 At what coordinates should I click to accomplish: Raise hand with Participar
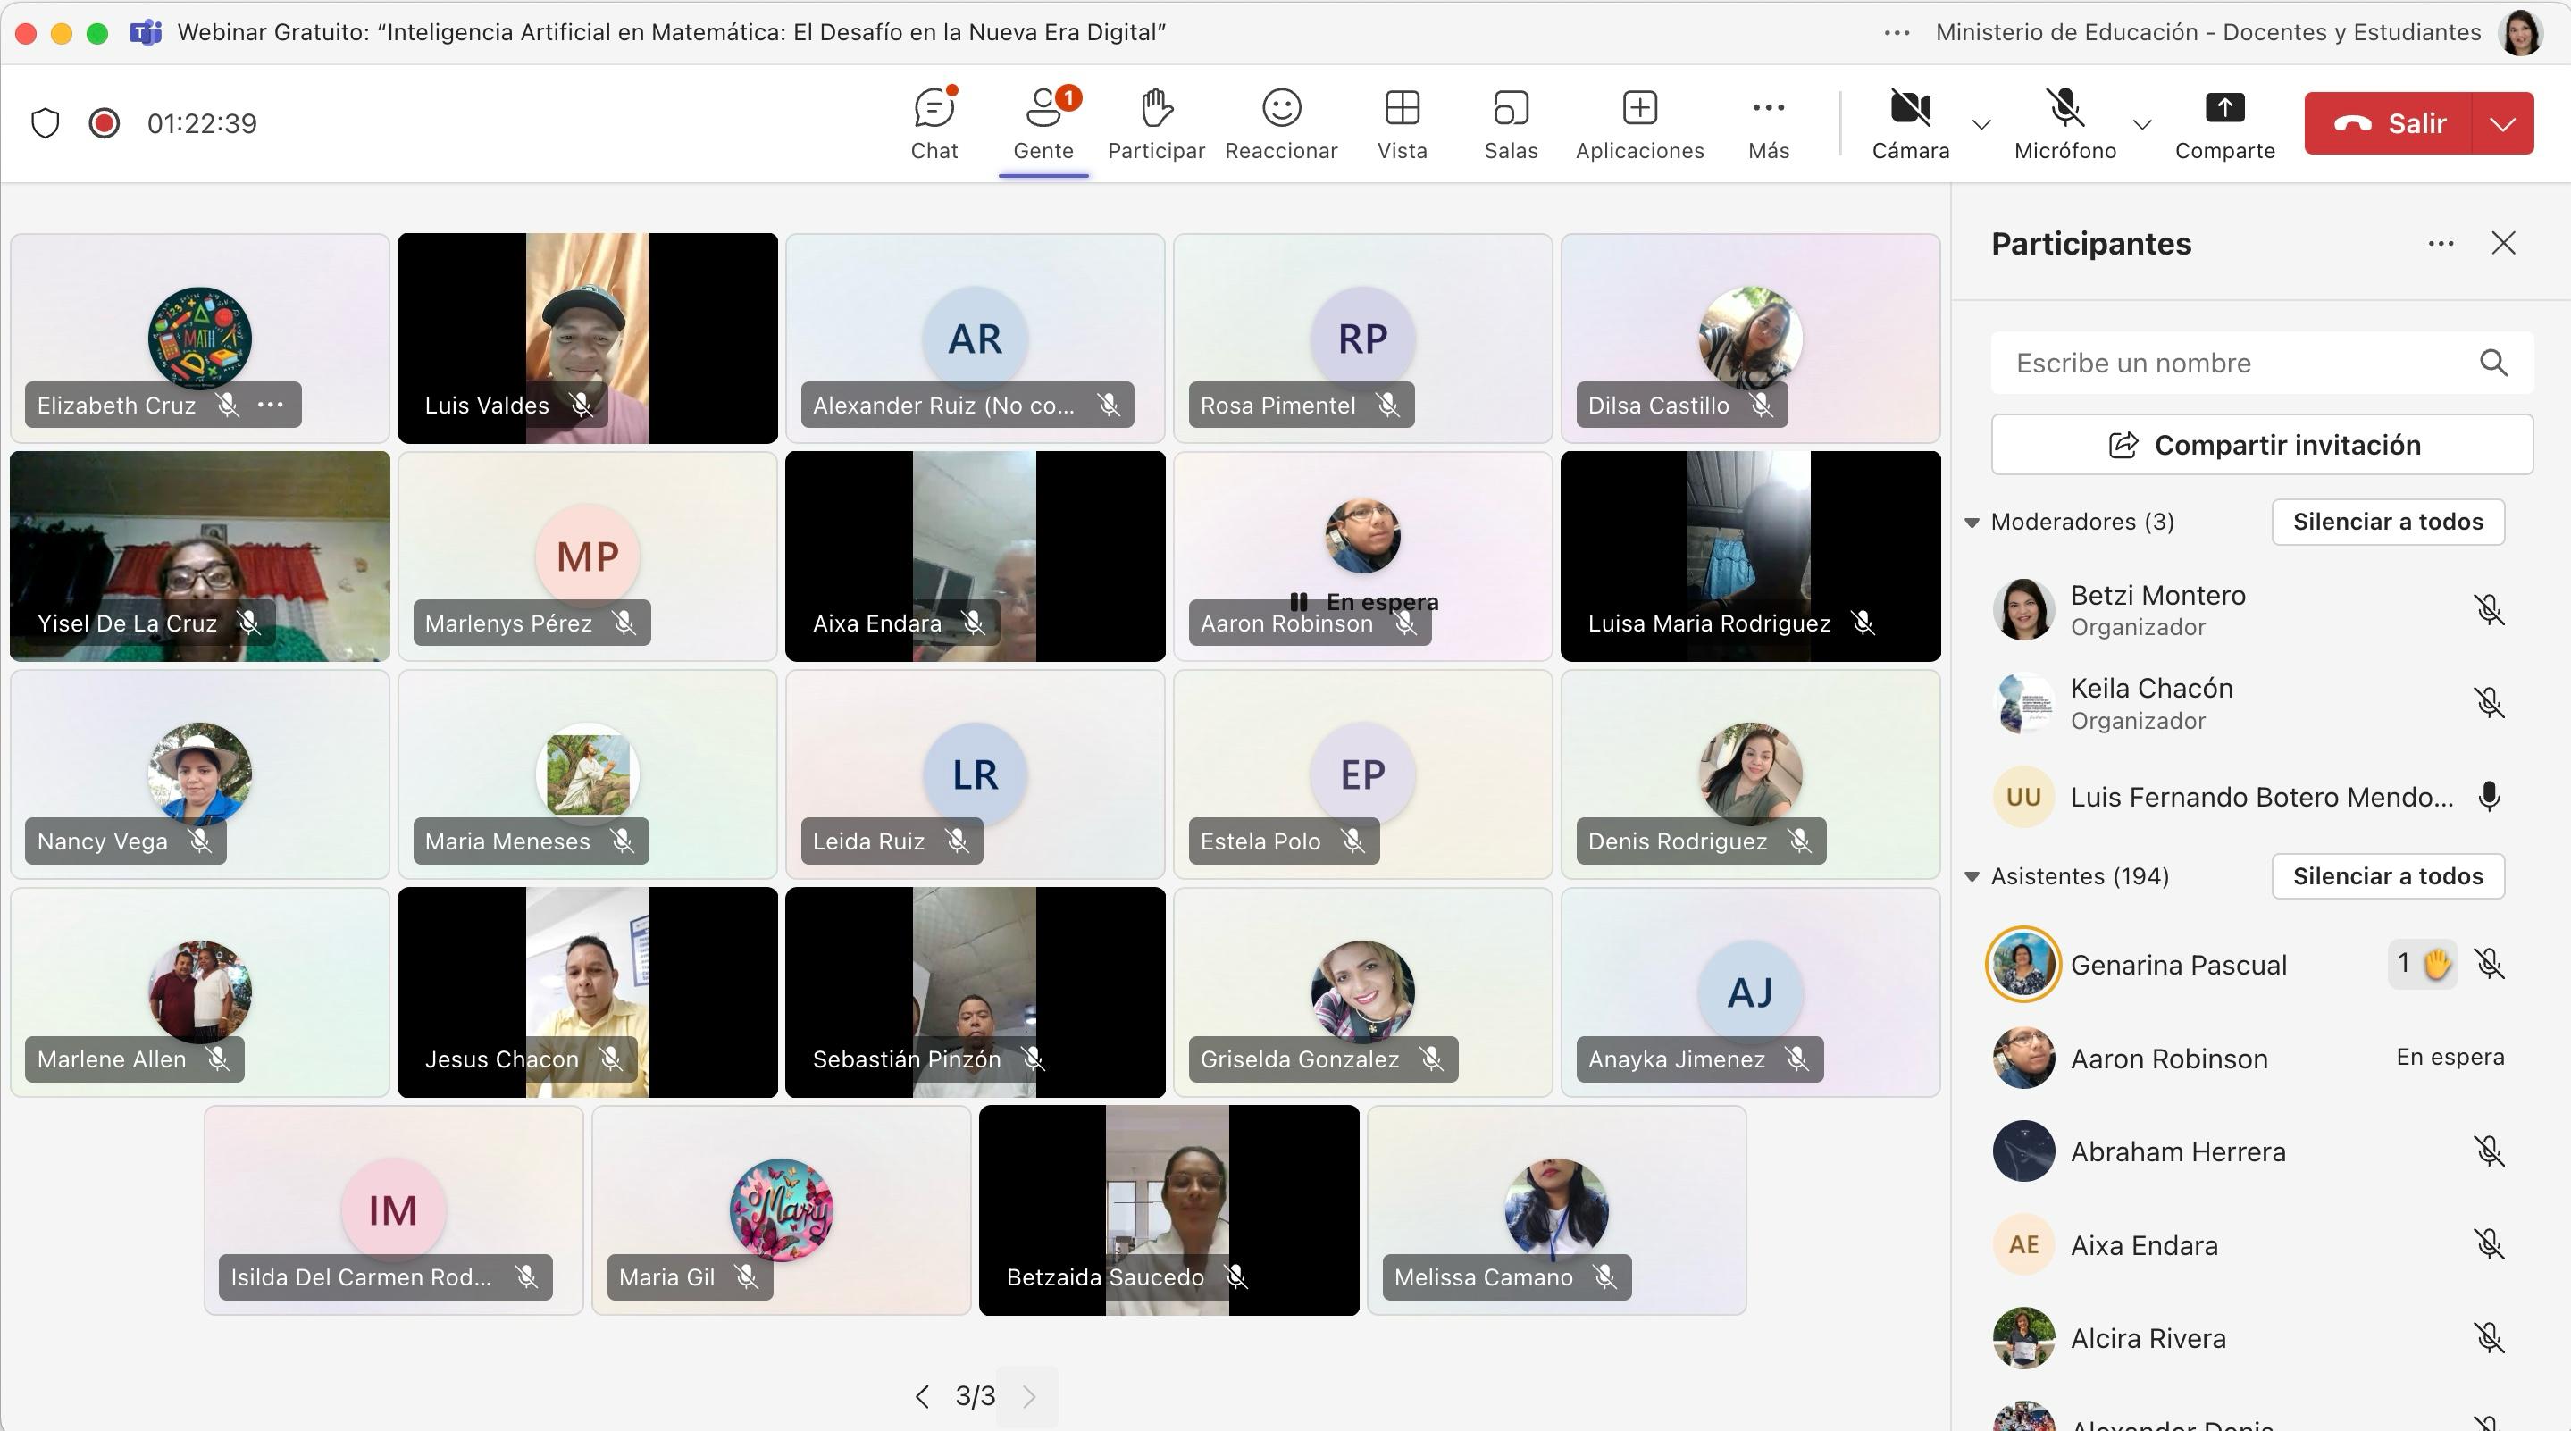point(1156,124)
